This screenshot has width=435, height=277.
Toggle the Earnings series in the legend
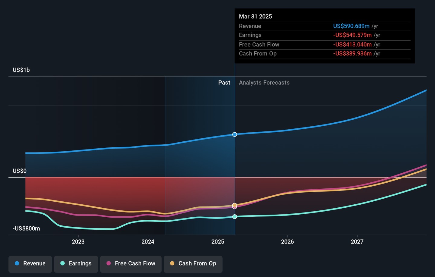[76, 264]
